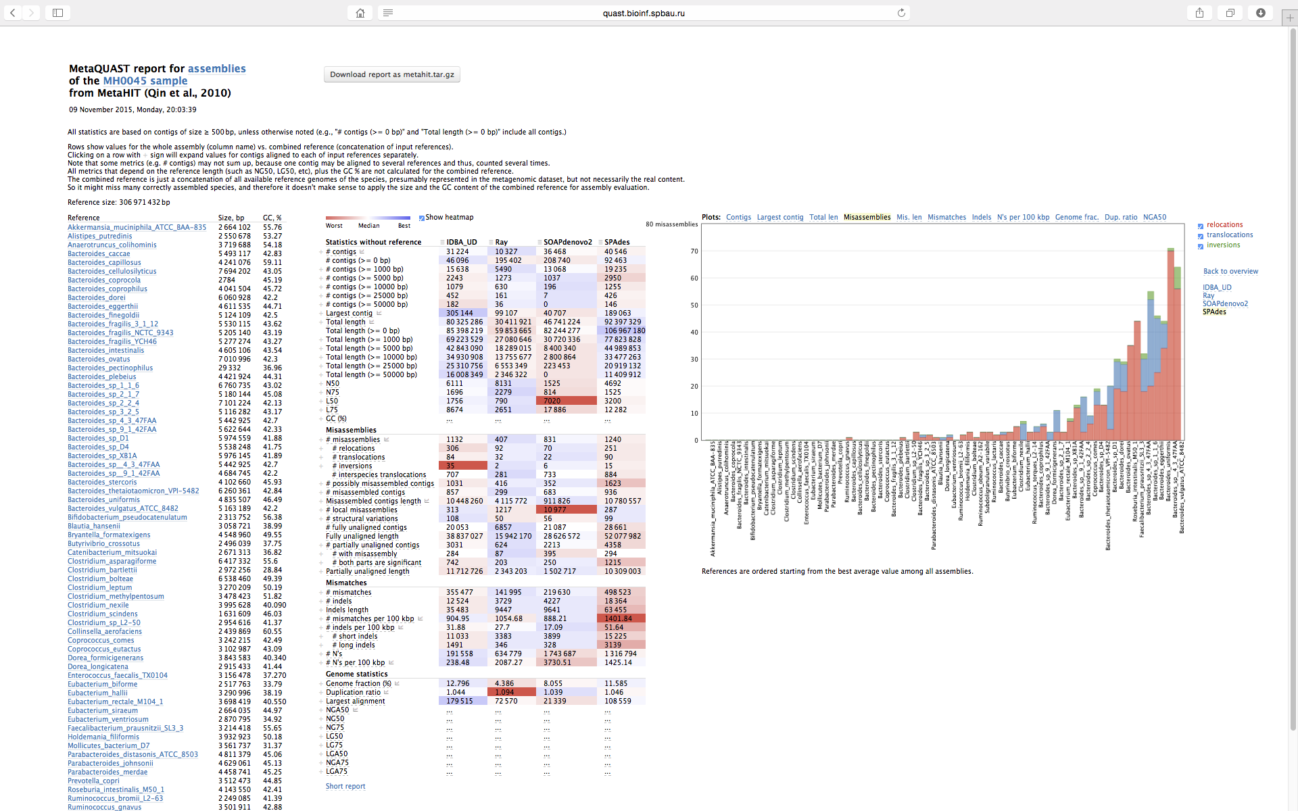Viewport: 1298px width, 811px height.
Task: Reload the page with refresh icon
Action: pyautogui.click(x=901, y=13)
